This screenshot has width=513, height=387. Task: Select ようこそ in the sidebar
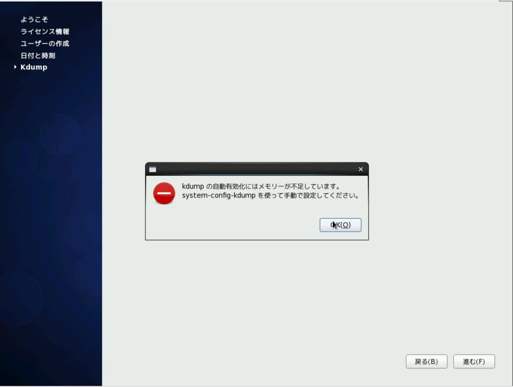35,20
